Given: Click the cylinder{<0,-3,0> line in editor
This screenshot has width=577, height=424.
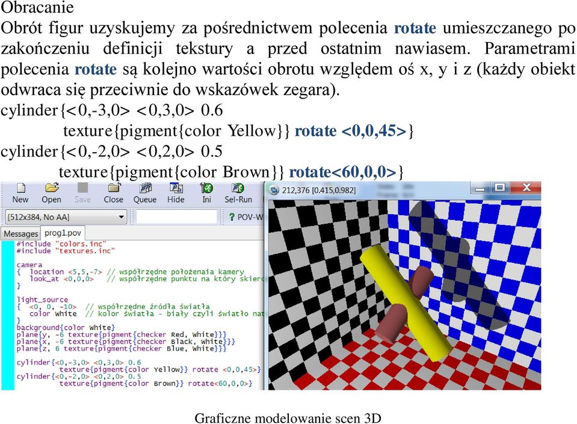Looking at the screenshot, I should [79, 363].
